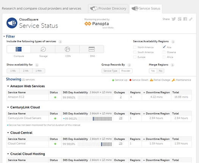199x163 pixels.
Task: Sort Amazon table by Downtime/Region
Action: 157,92
